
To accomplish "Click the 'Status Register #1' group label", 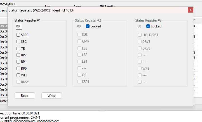I will pos(27,20).
